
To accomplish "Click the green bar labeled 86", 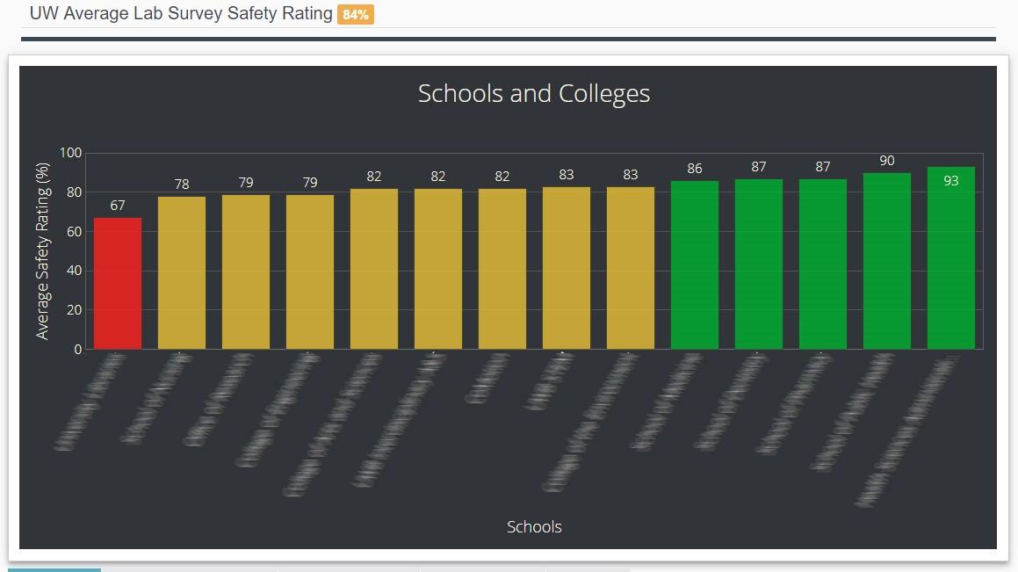I will (694, 264).
